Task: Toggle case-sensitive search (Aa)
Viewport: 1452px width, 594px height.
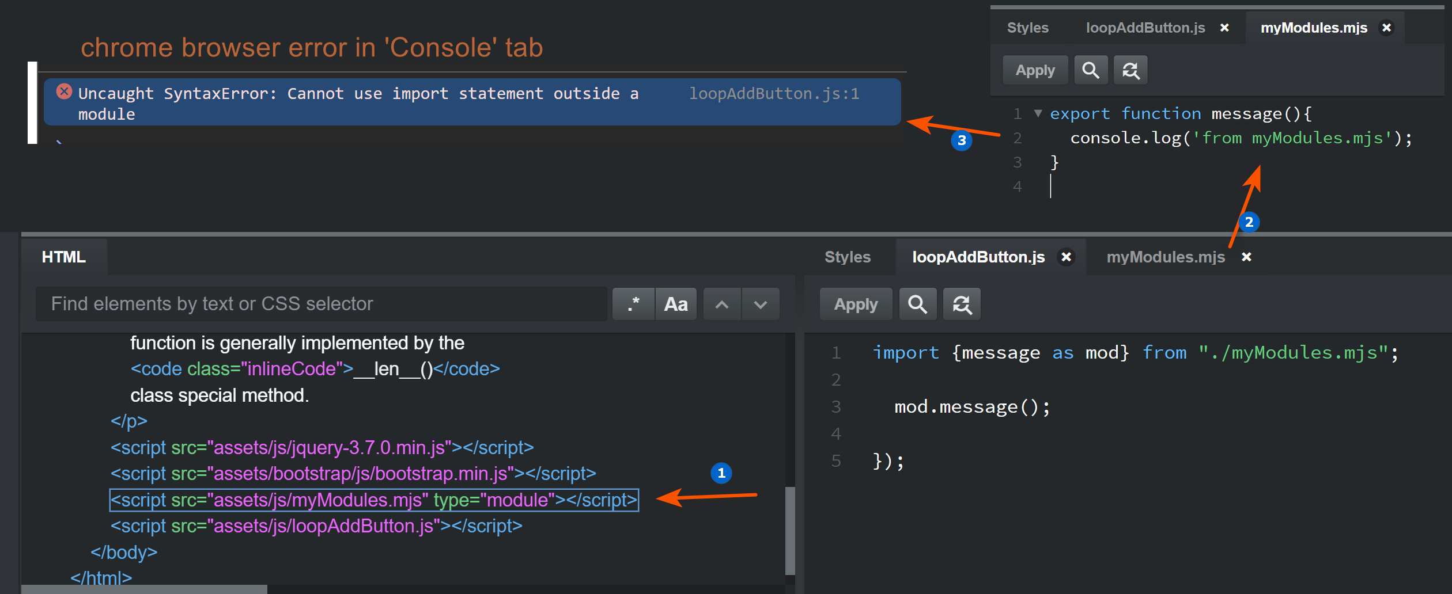Action: 676,304
